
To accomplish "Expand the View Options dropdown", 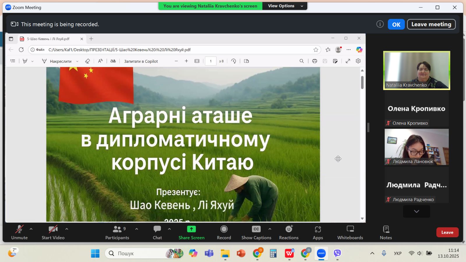I will [285, 6].
